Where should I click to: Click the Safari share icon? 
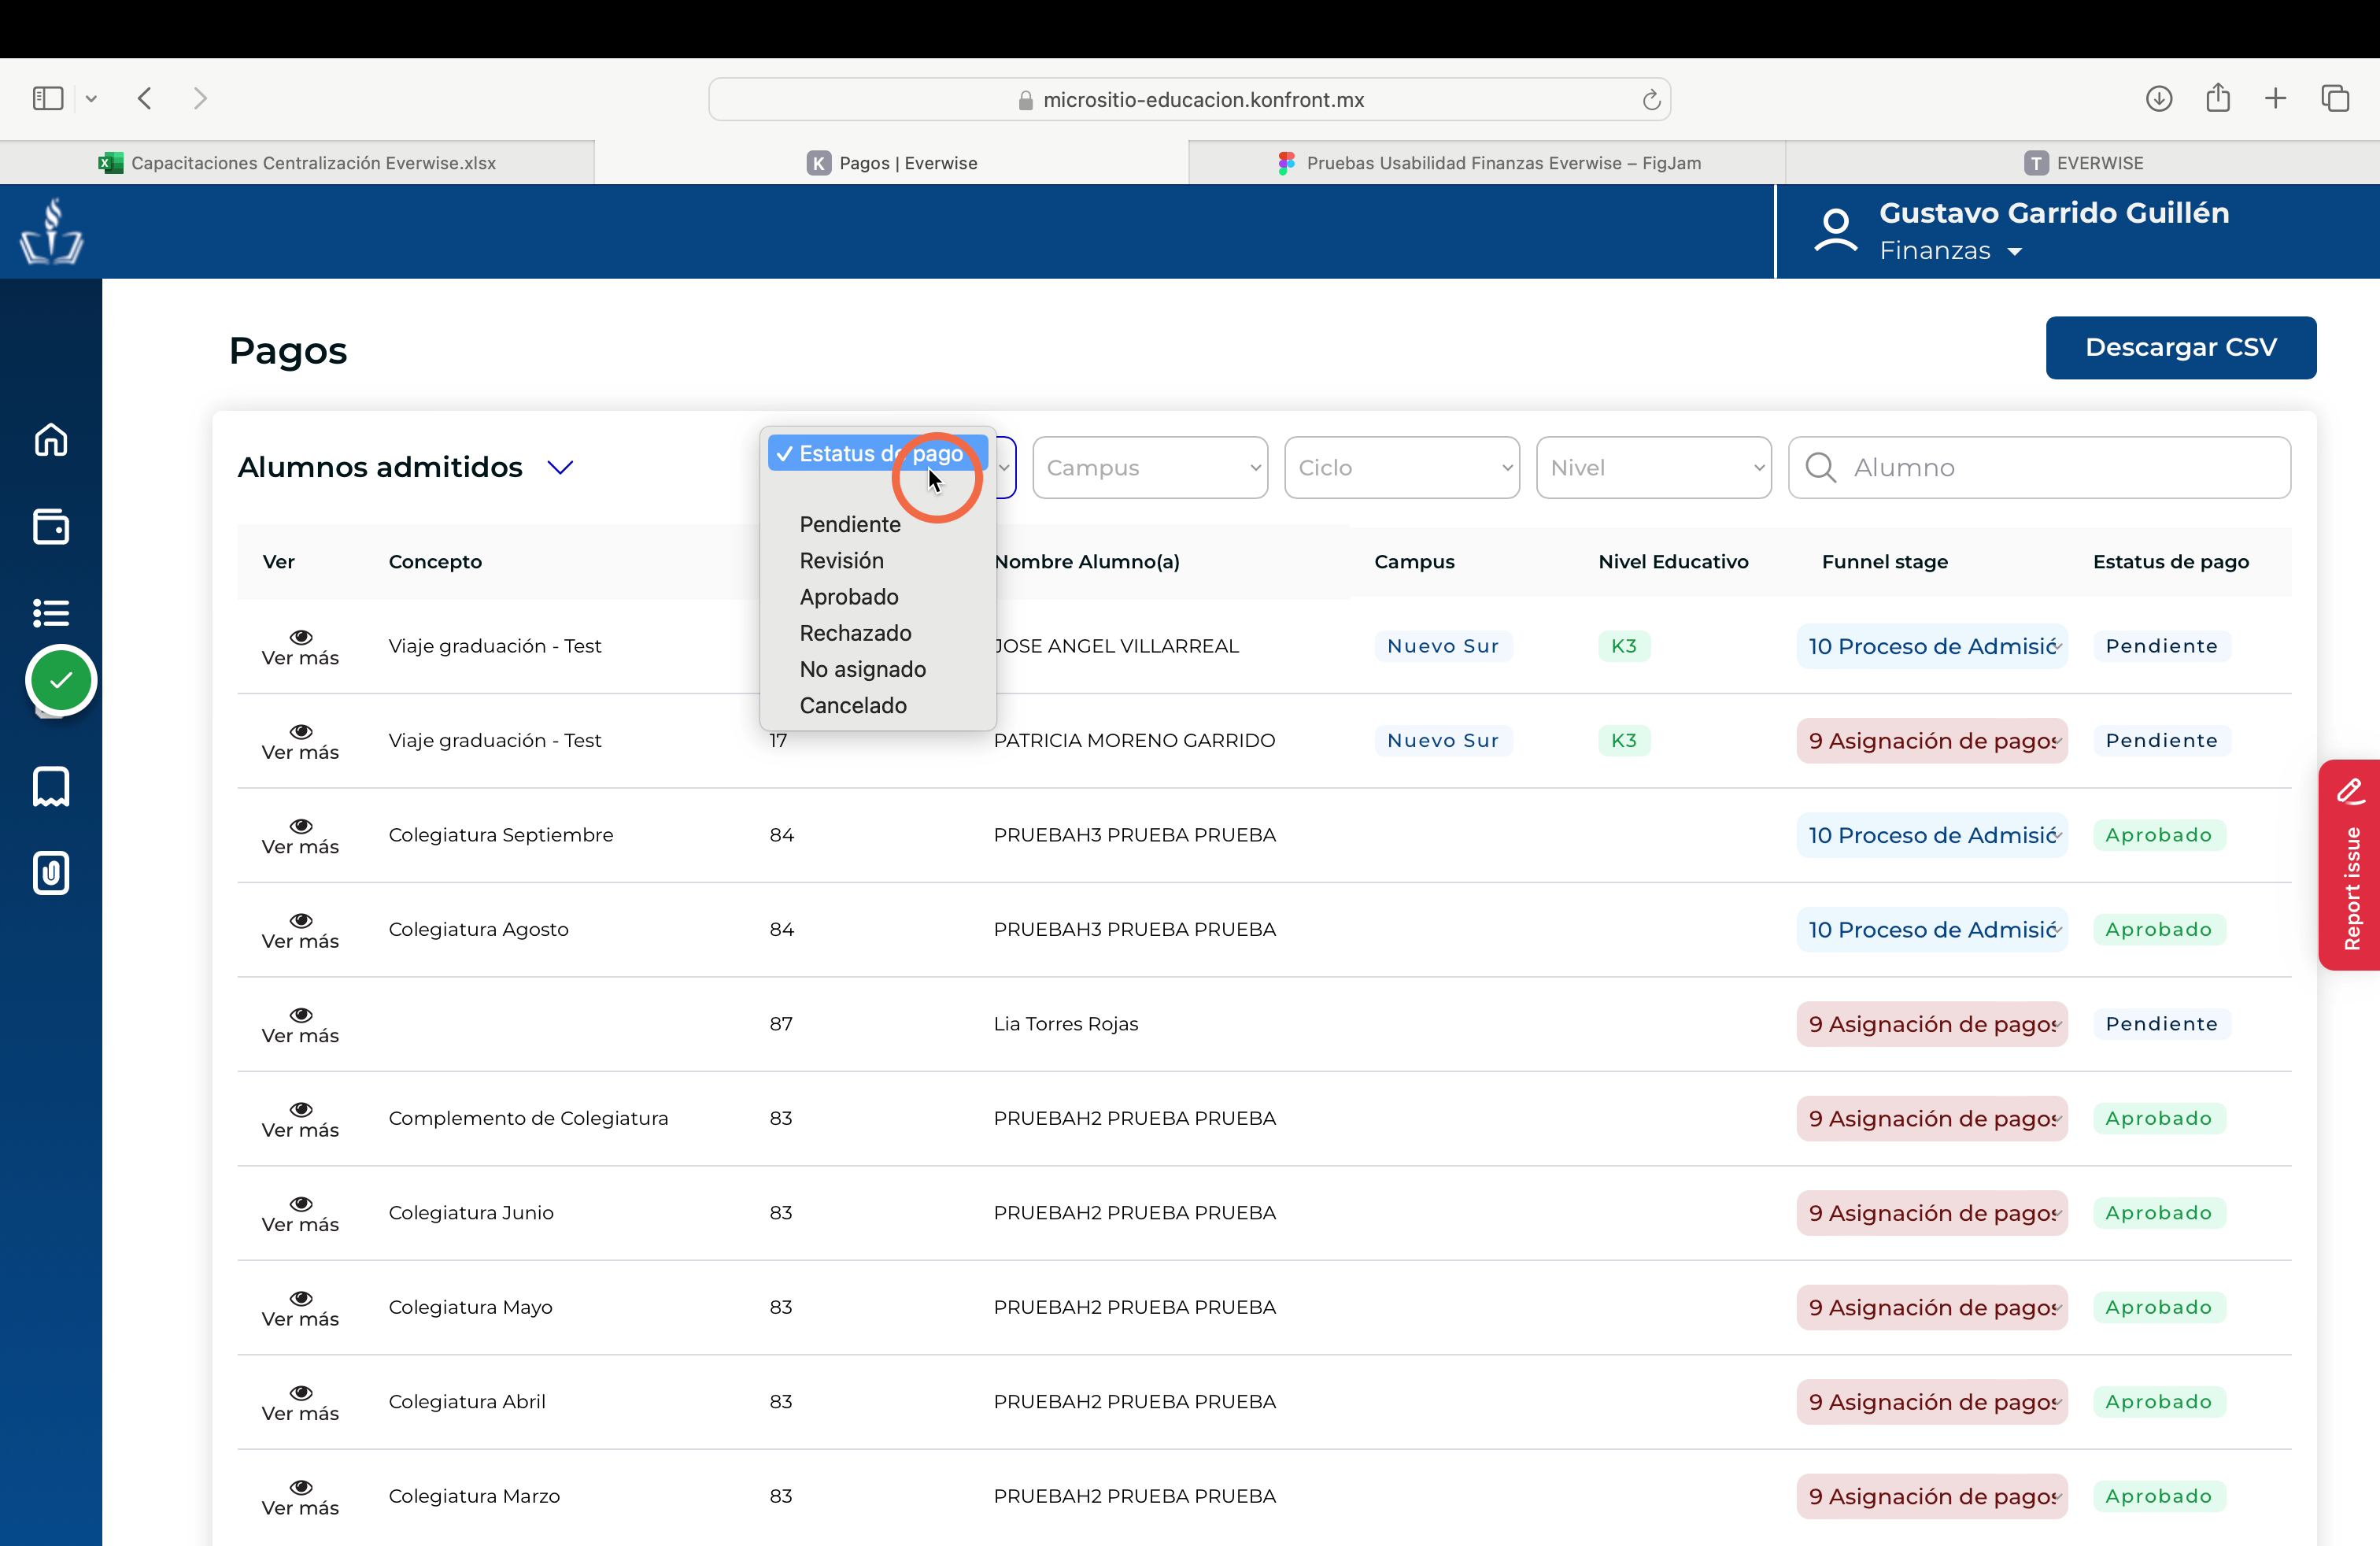[x=2218, y=97]
